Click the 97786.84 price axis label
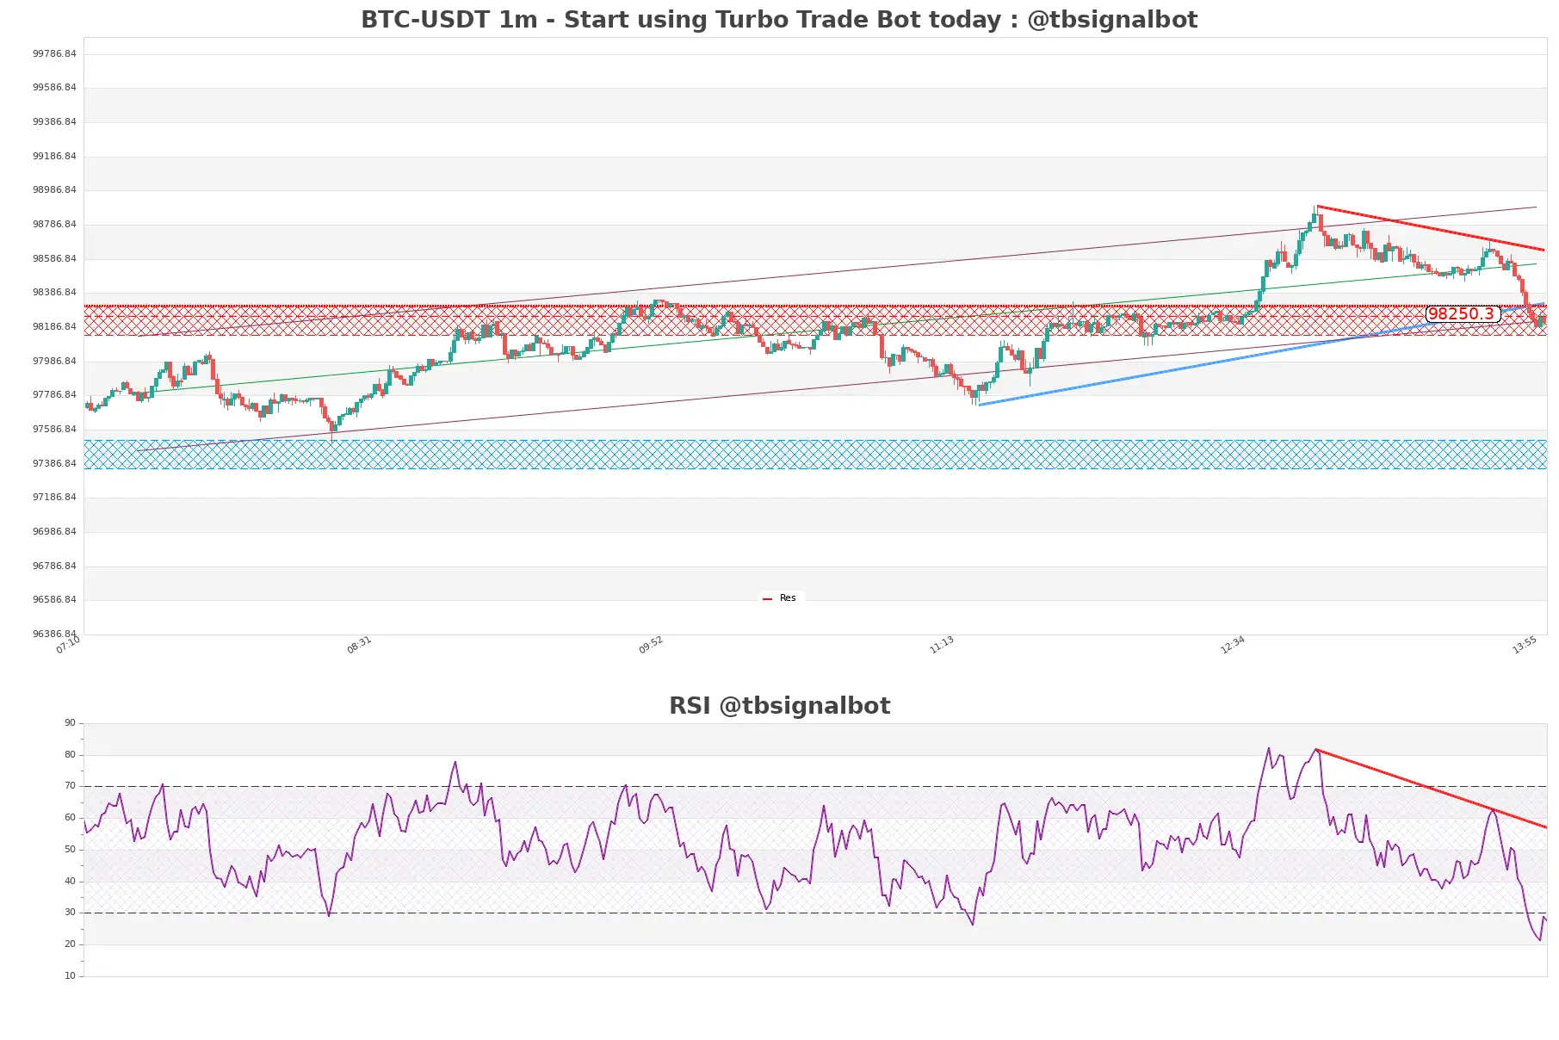 (54, 395)
